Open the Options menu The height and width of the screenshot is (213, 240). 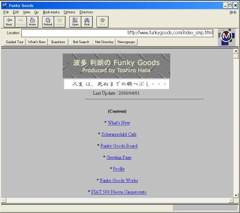pyautogui.click(x=69, y=12)
